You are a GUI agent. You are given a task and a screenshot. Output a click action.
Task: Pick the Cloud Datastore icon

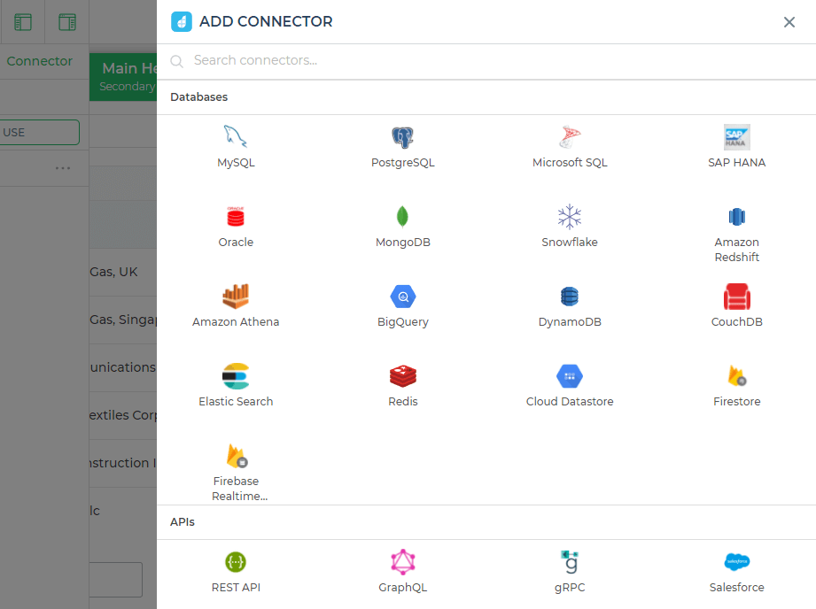pos(570,376)
